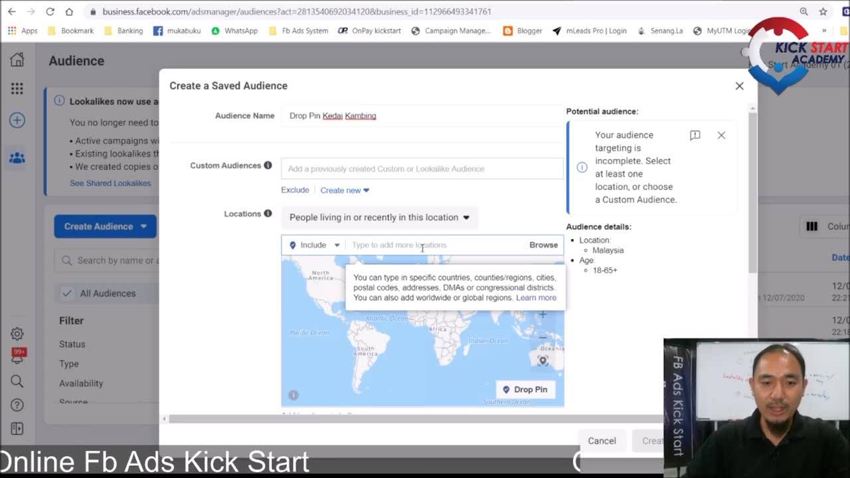Open notifications with the 99+ badge
850x478 pixels.
pos(18,355)
